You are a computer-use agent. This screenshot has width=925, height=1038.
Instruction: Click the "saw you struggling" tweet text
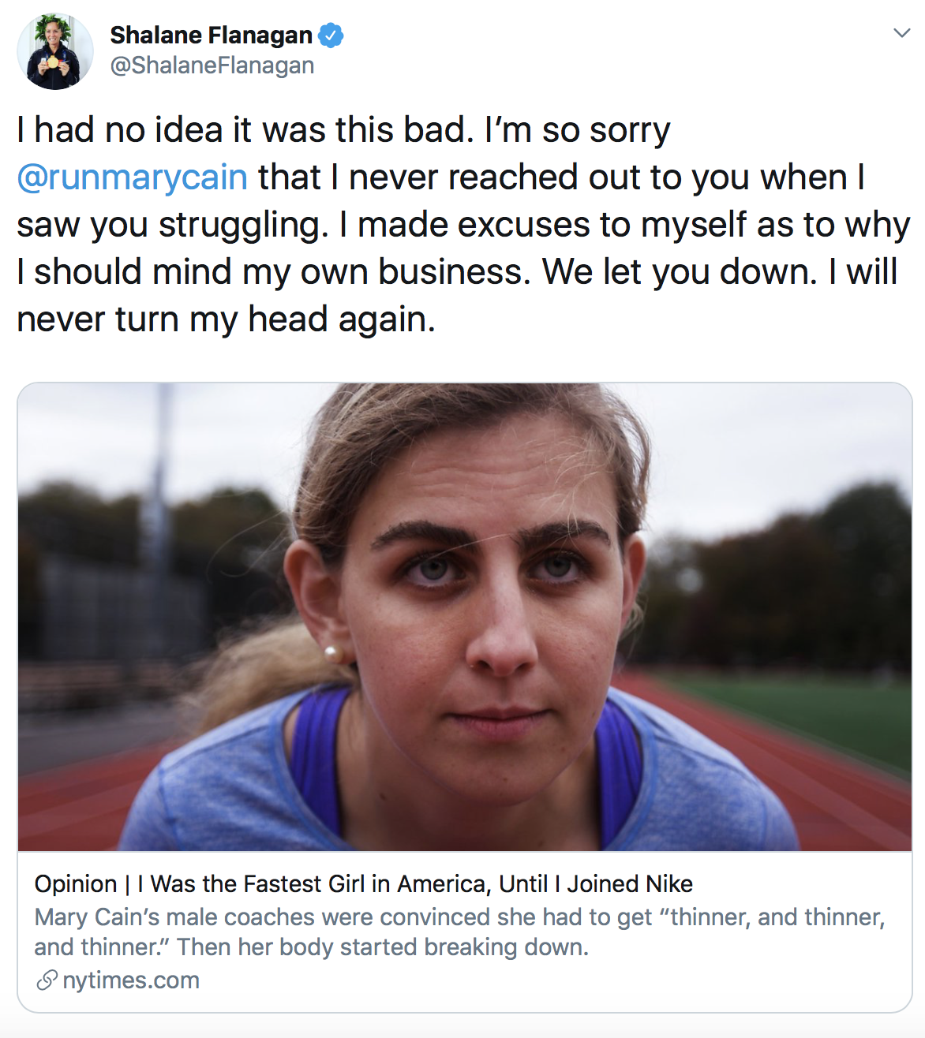point(172,225)
